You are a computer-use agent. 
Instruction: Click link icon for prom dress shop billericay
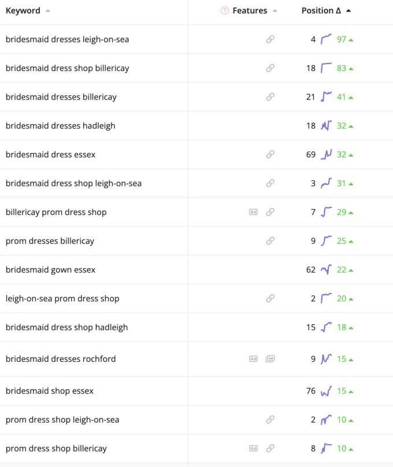pyautogui.click(x=270, y=449)
